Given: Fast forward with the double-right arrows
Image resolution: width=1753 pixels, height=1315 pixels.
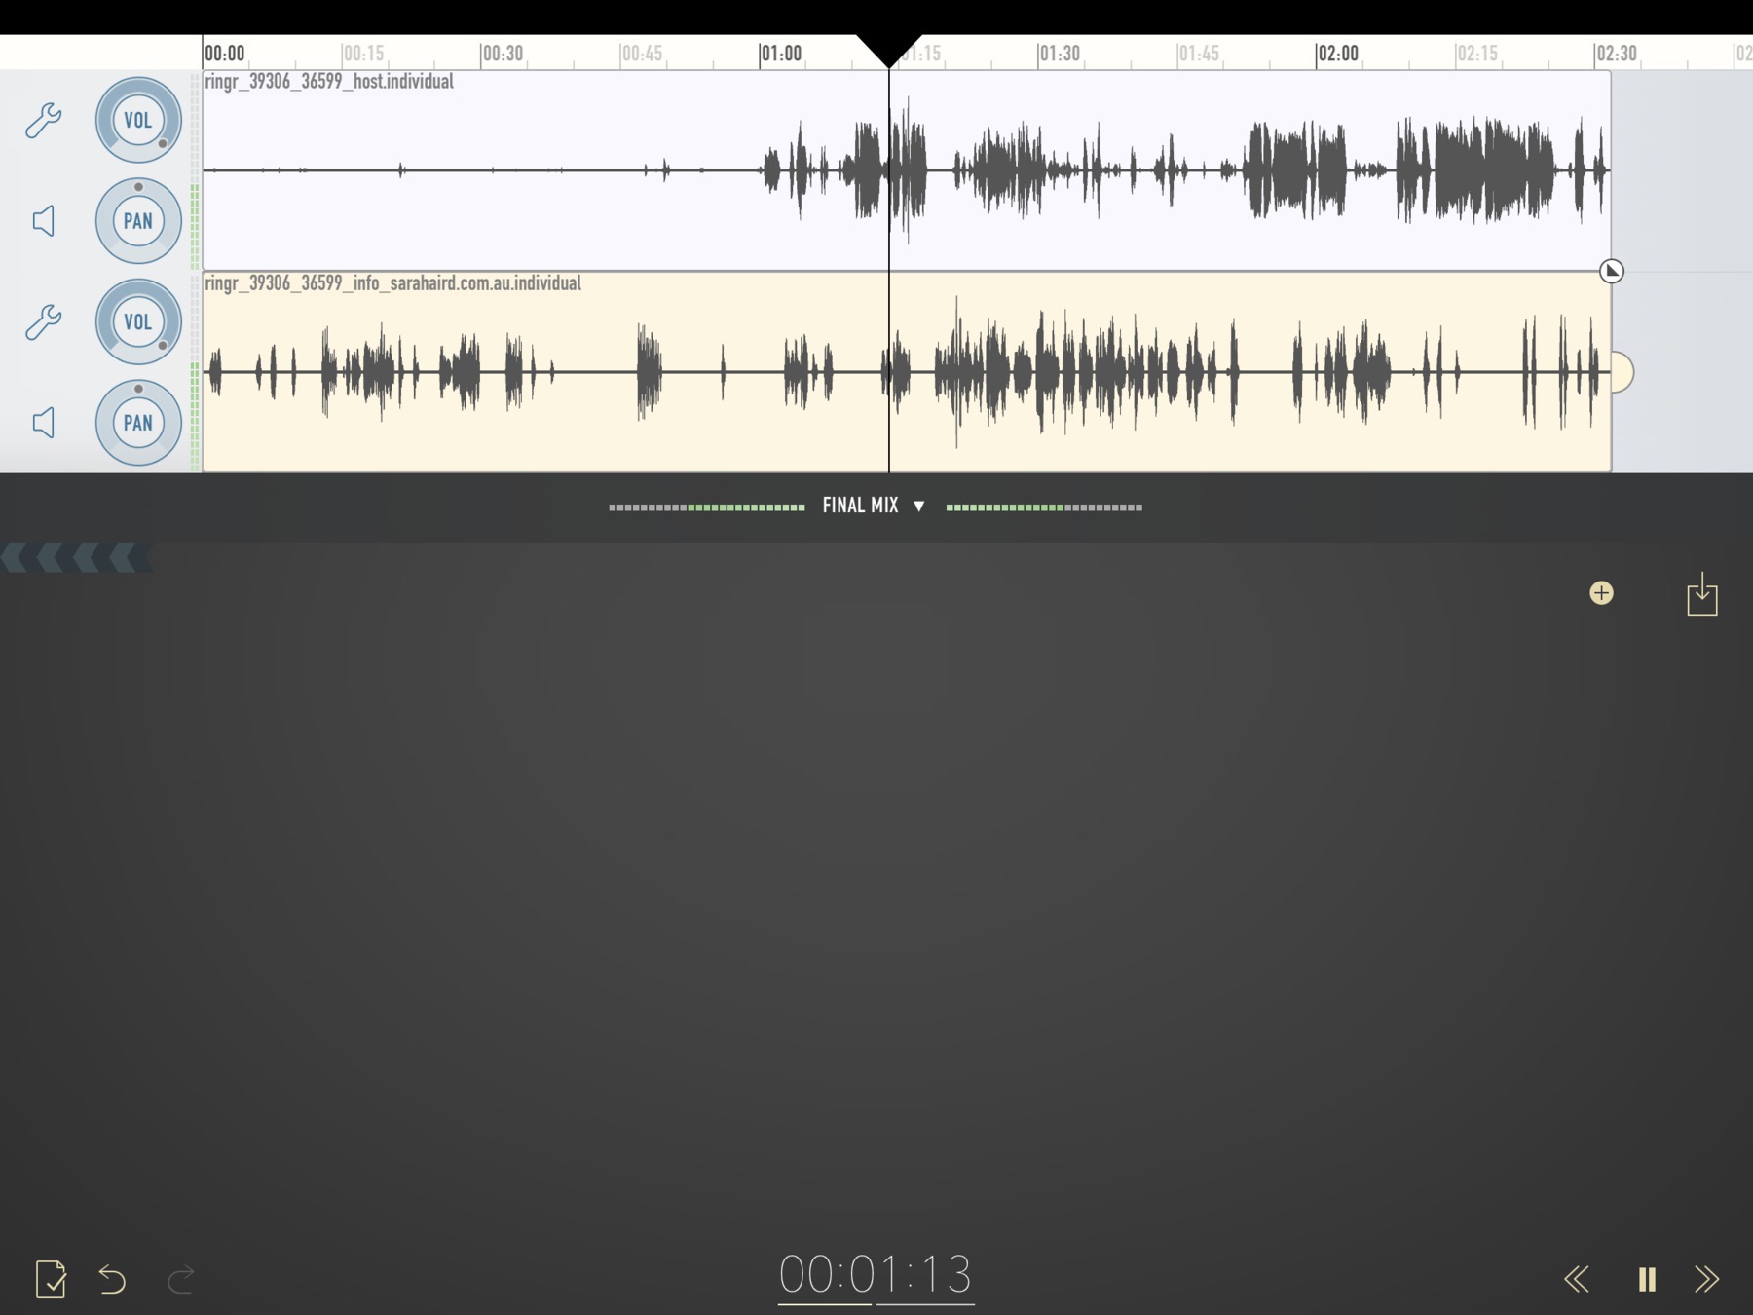Looking at the screenshot, I should coord(1707,1279).
